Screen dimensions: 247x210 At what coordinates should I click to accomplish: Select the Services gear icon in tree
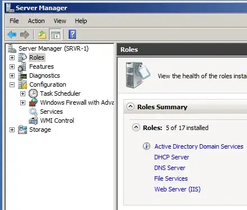point(33,111)
